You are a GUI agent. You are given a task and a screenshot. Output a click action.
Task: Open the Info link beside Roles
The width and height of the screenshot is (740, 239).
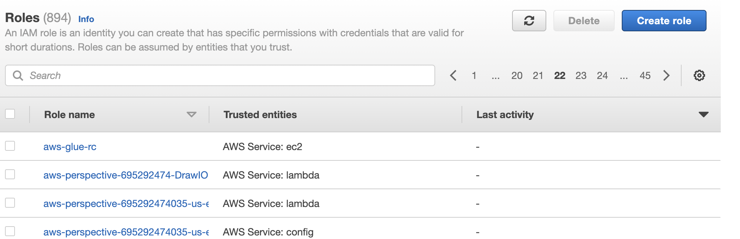(86, 19)
